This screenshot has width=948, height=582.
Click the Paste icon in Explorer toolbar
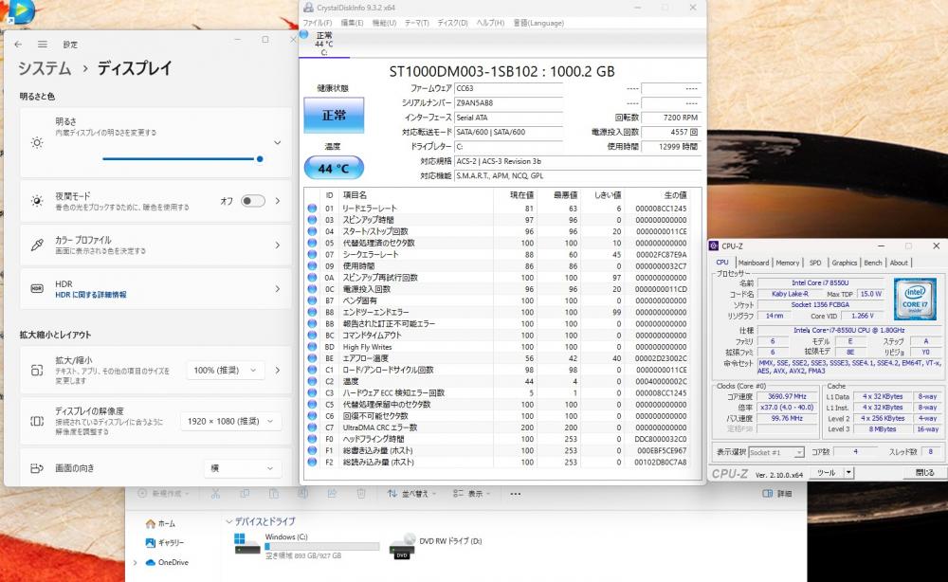click(273, 493)
